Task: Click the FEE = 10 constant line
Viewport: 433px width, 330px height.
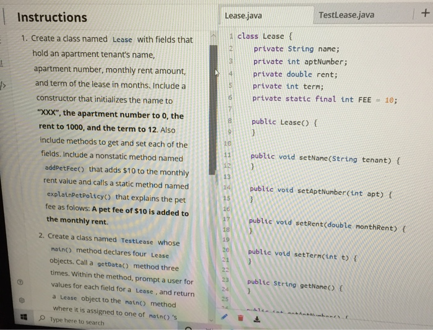Action: (x=325, y=99)
